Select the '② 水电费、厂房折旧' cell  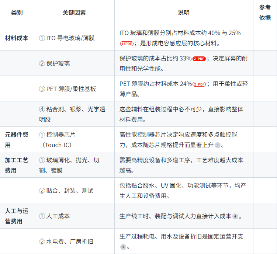66,241
